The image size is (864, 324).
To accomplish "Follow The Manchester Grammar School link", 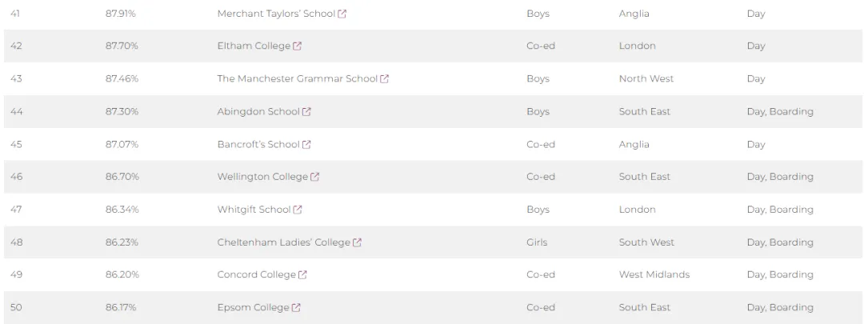I will [297, 78].
